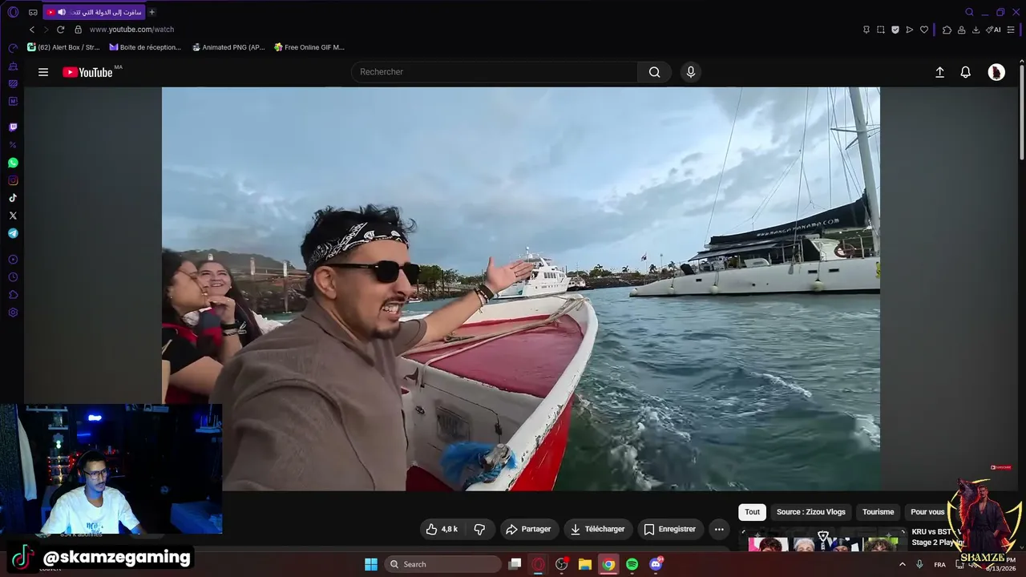Viewport: 1026px width, 577px height.
Task: Open YouTube notifications bell
Action: pyautogui.click(x=966, y=72)
